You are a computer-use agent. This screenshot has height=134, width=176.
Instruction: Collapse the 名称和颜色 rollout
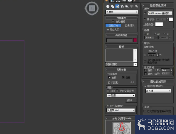tap(121, 35)
